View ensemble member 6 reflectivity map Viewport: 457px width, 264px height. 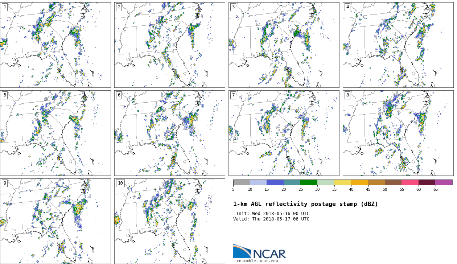click(169, 133)
